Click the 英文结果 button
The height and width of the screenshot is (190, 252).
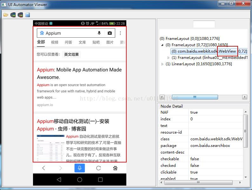71,54
